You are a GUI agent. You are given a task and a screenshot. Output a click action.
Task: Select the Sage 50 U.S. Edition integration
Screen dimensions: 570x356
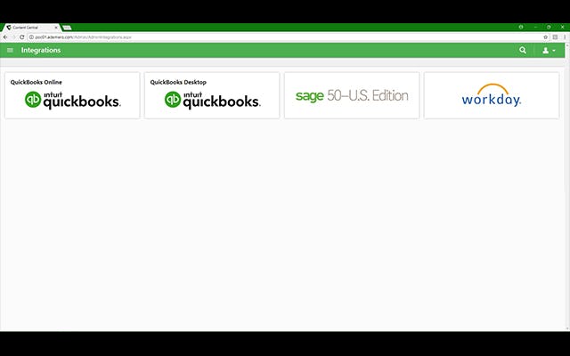click(352, 95)
